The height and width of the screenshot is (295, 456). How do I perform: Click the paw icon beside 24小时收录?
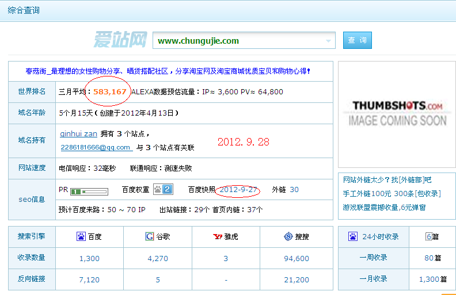[x=354, y=236]
